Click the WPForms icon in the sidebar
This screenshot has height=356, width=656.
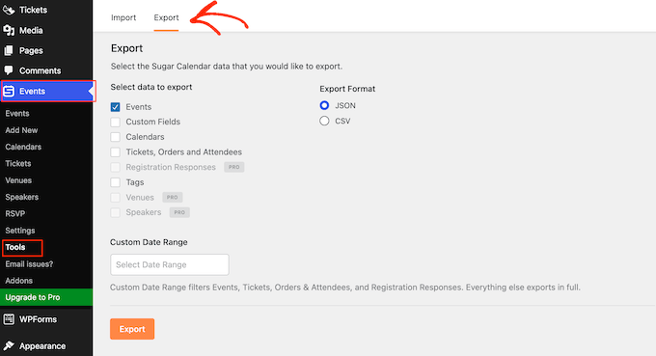coord(9,319)
